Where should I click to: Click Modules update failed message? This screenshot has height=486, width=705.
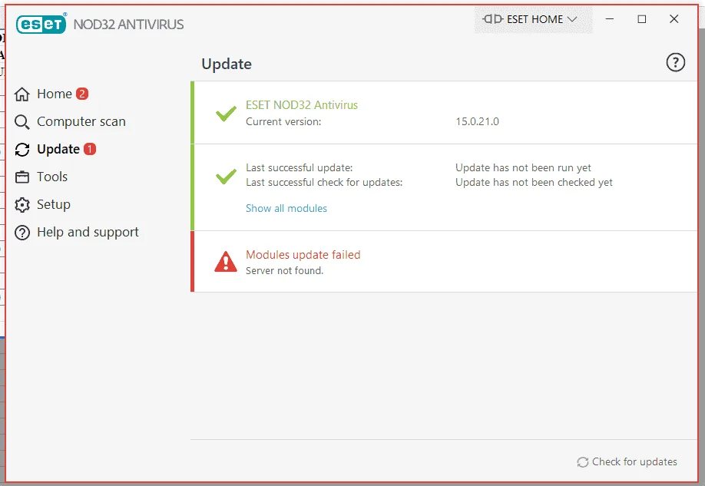point(303,254)
